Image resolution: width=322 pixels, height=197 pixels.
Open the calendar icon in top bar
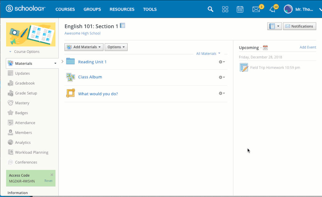240,9
